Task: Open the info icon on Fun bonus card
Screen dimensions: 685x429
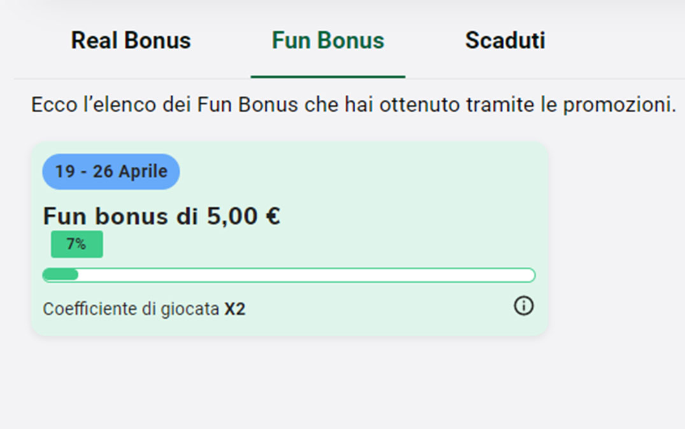Action: click(523, 306)
